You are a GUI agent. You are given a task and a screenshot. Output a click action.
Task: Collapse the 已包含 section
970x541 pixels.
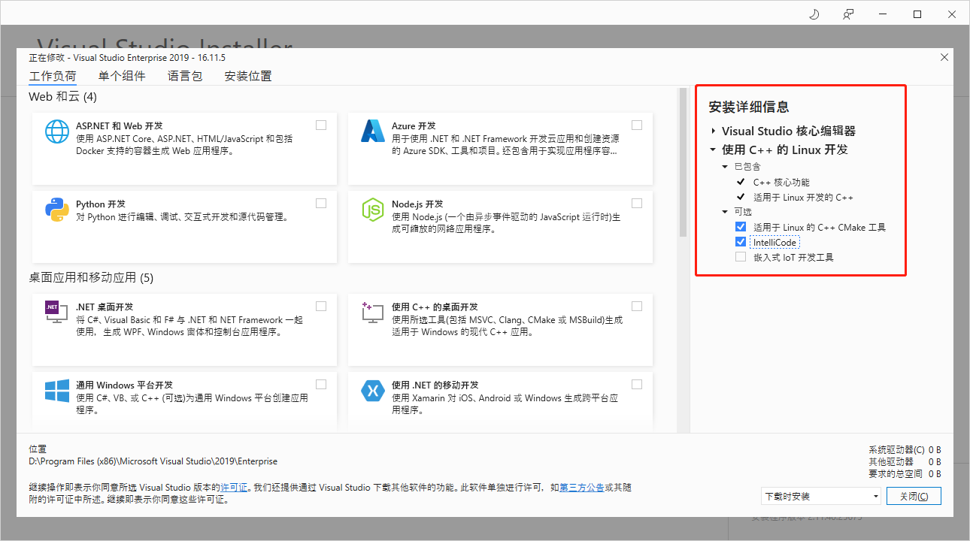coord(725,166)
